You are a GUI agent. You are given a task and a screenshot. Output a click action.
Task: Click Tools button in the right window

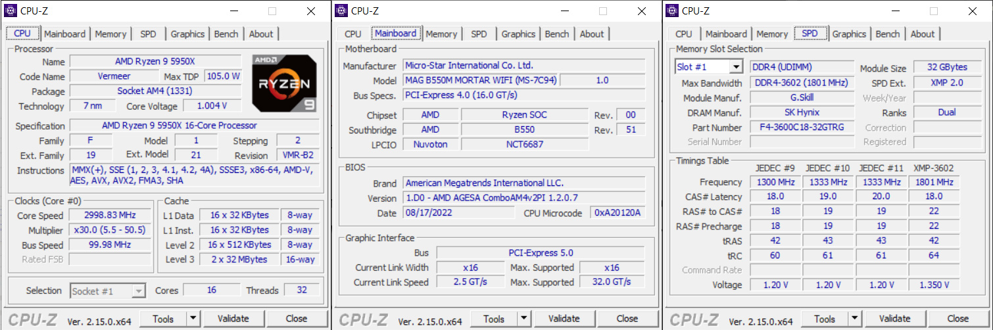tap(825, 319)
